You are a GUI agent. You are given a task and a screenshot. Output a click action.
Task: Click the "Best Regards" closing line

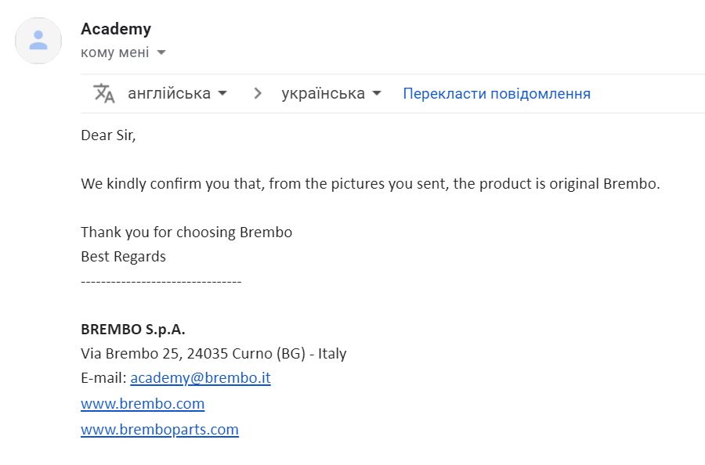tap(124, 256)
